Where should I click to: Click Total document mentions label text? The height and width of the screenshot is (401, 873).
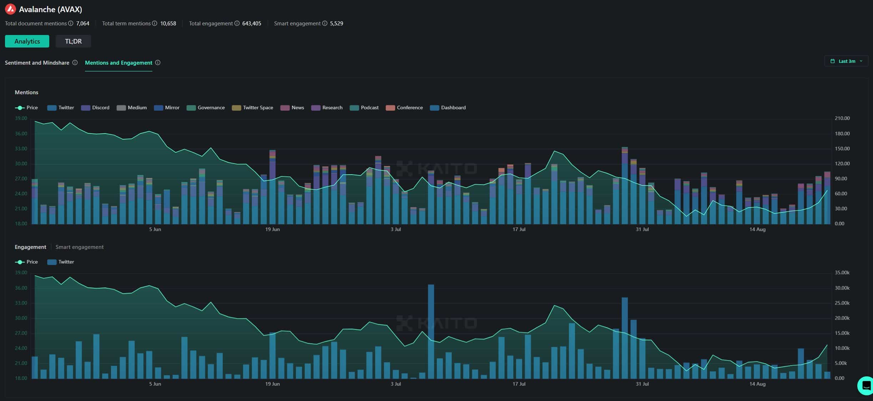tap(36, 23)
